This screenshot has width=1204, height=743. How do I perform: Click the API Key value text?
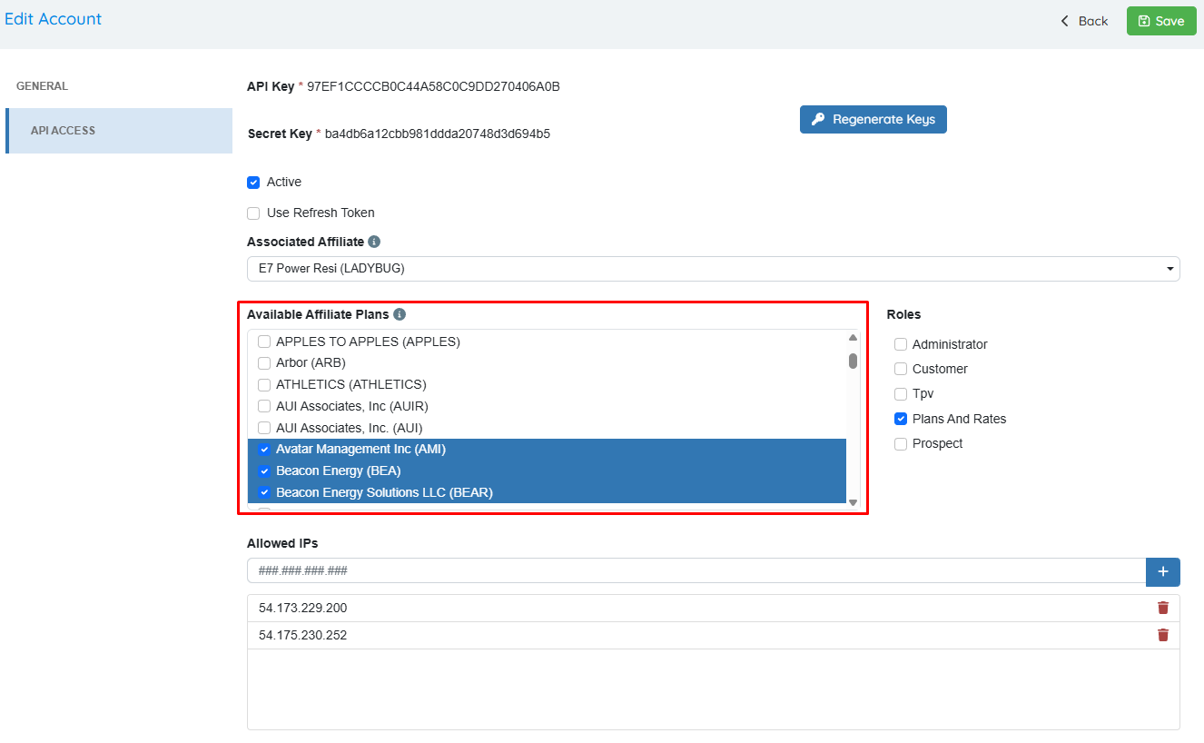tap(433, 87)
